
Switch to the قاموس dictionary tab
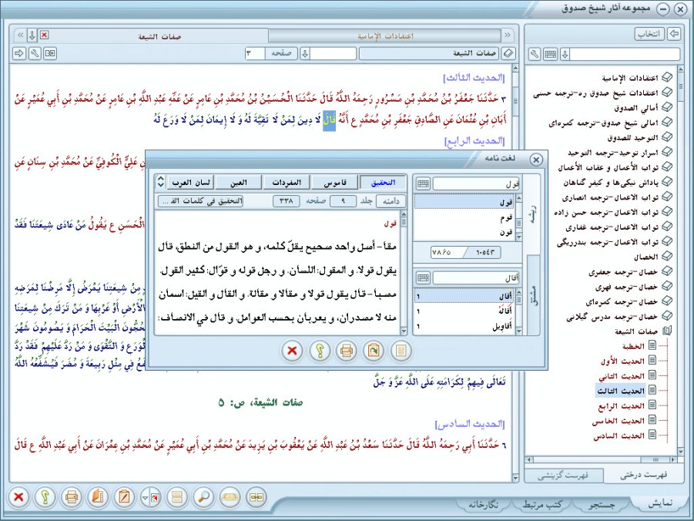click(334, 182)
